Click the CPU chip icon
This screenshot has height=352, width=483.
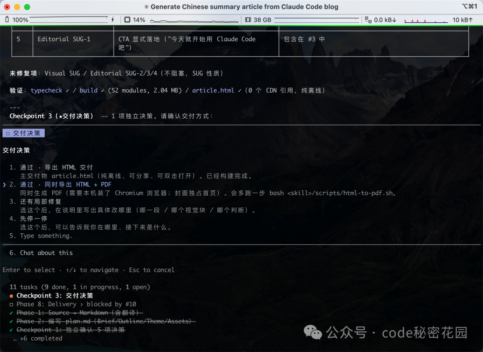pyautogui.click(x=127, y=20)
